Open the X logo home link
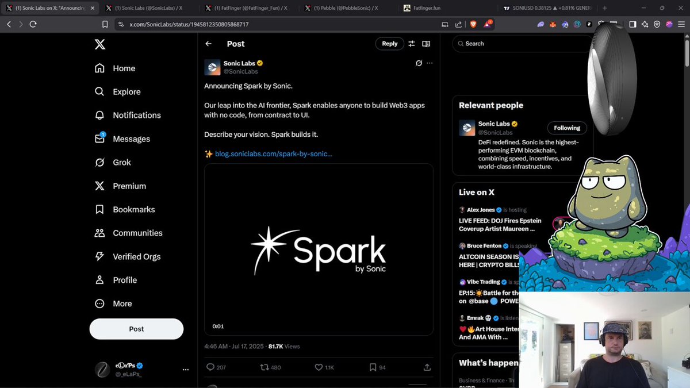This screenshot has width=690, height=388. (x=99, y=44)
